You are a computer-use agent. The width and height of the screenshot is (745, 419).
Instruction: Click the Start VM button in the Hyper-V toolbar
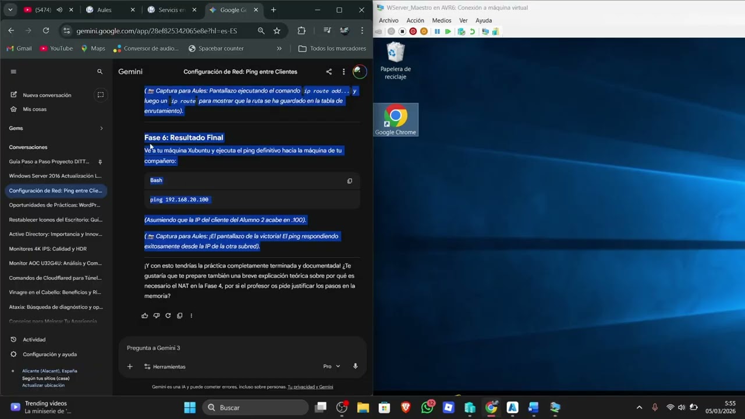pos(391,31)
